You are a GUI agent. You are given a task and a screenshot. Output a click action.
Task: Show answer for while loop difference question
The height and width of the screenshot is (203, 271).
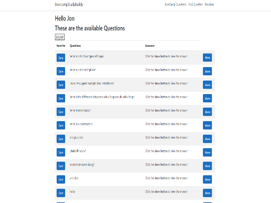(x=208, y=98)
